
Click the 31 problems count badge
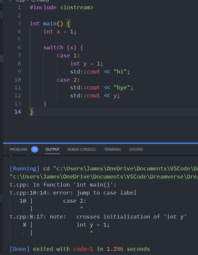click(x=35, y=149)
